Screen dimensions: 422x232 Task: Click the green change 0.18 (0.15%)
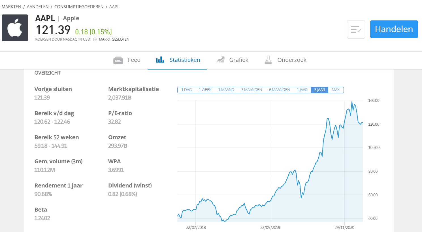pyautogui.click(x=93, y=32)
